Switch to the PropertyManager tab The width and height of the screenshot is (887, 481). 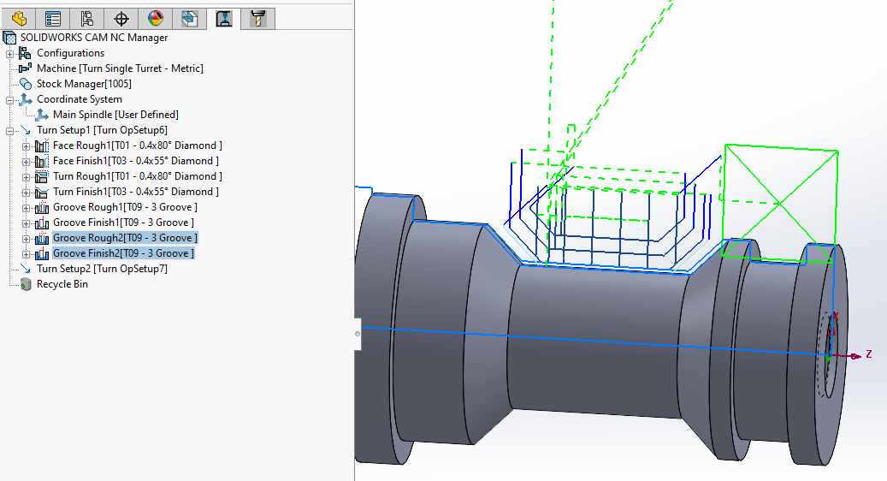(52, 18)
